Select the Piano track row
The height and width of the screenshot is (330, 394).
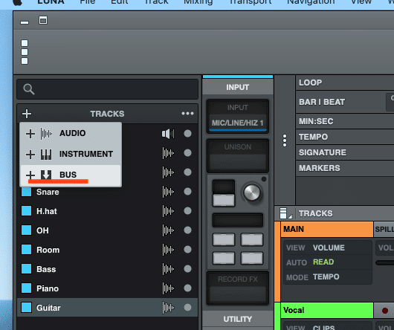coord(108,288)
